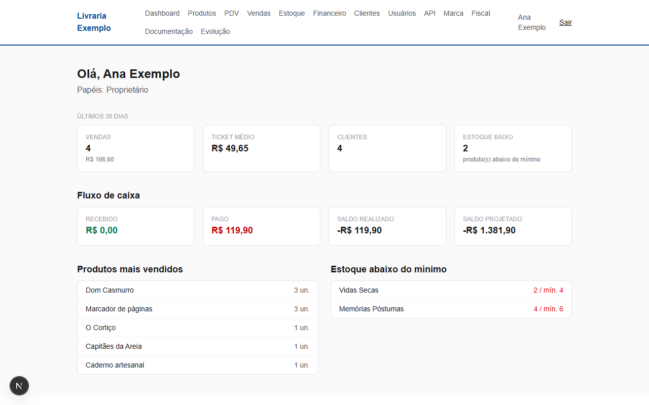Click the Livraria Exemplo brand link

[94, 22]
